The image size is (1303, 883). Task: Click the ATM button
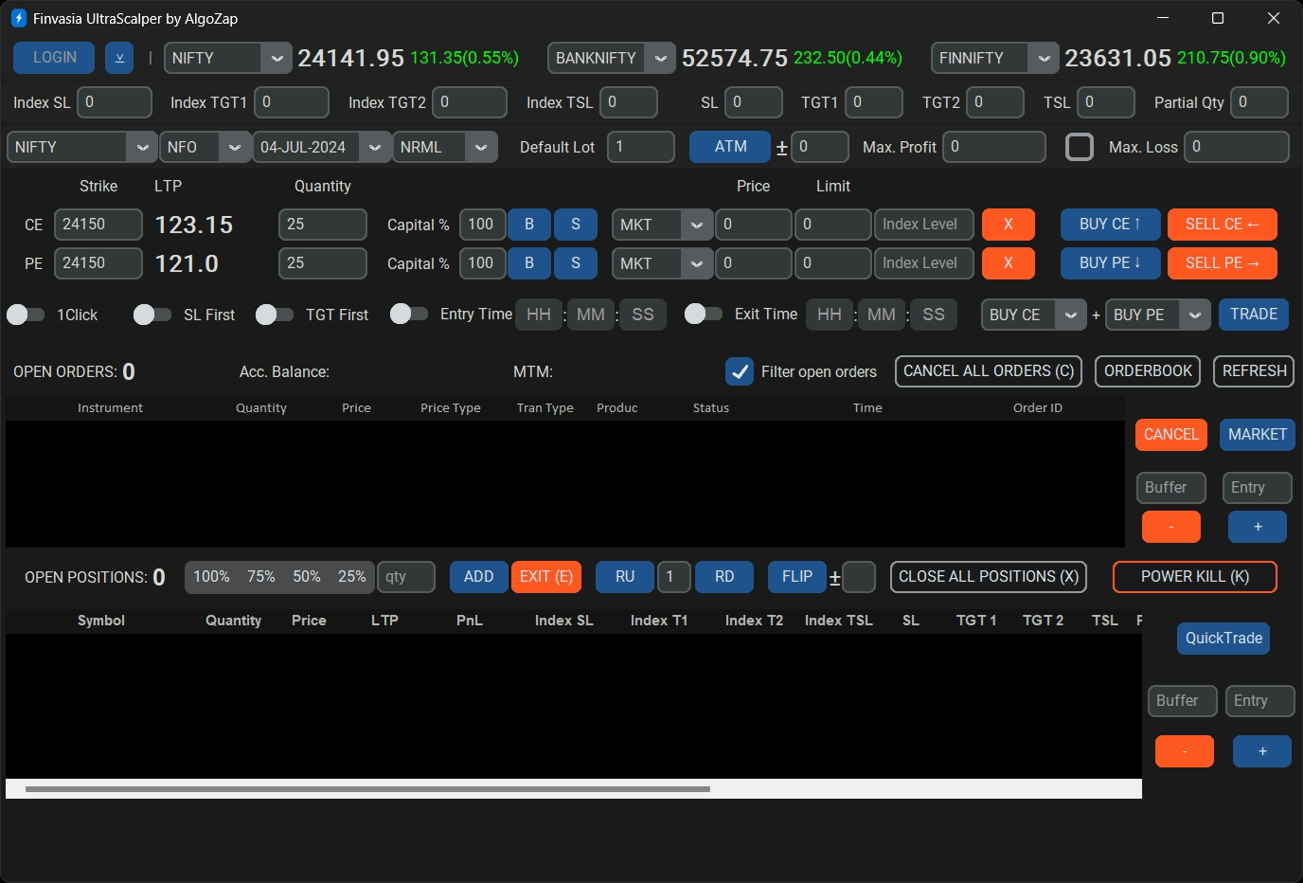click(x=730, y=147)
